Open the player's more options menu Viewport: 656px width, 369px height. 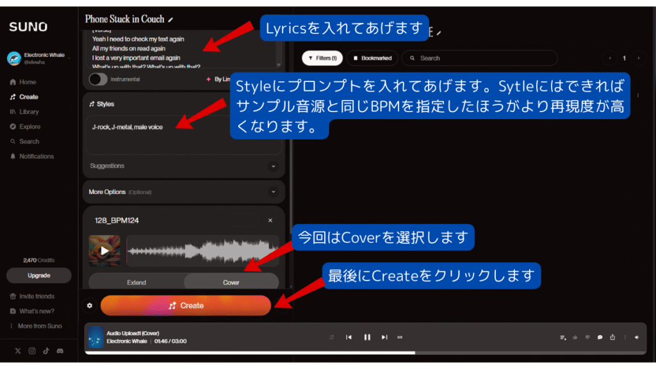(x=625, y=337)
